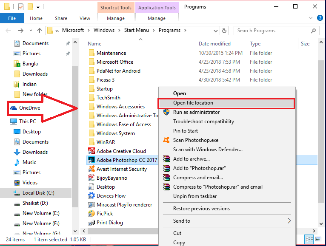Select the TechSmith folder
Viewport: 326px width, 246px height.
[x=109, y=98]
